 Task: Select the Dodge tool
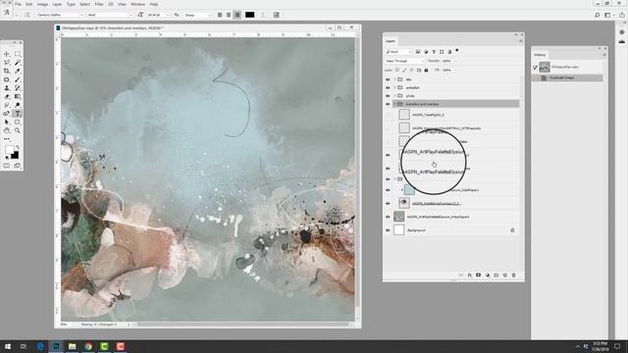(18, 105)
